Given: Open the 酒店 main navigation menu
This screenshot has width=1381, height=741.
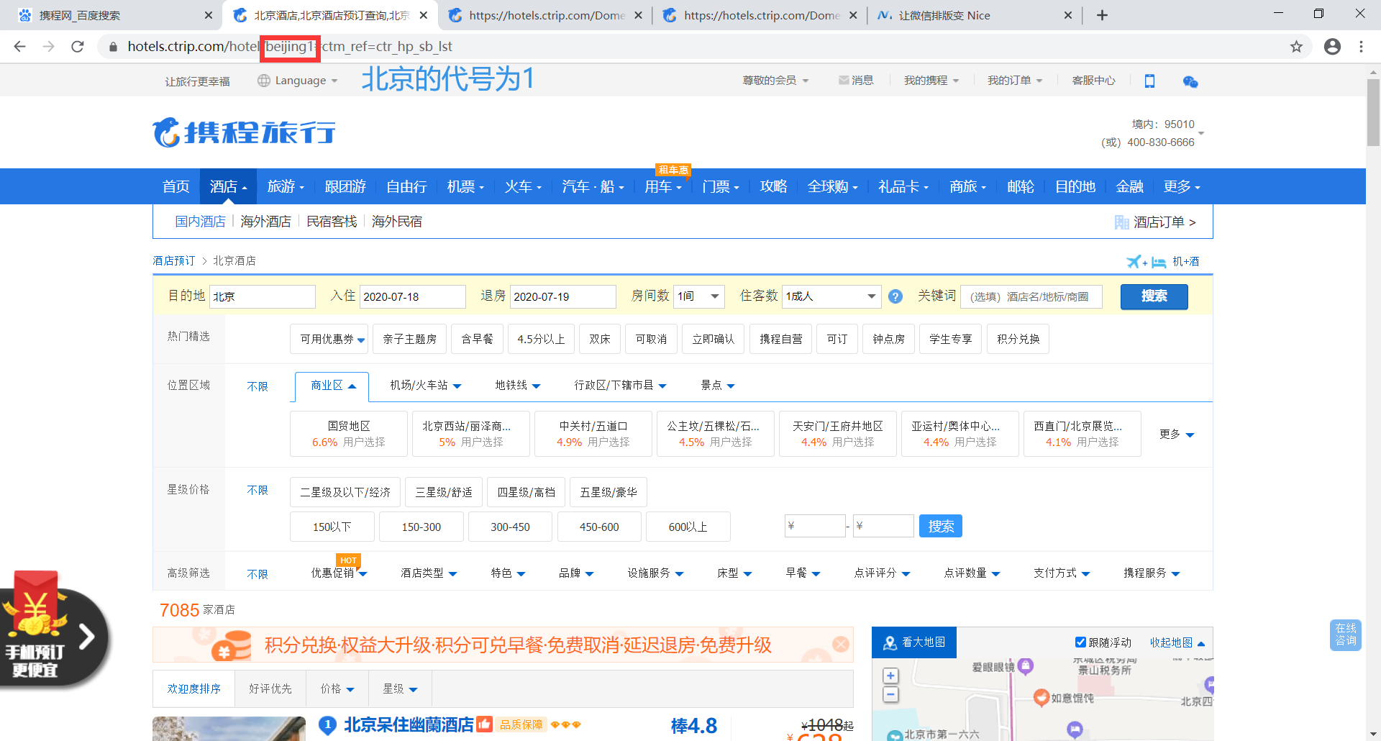Looking at the screenshot, I should click(228, 186).
